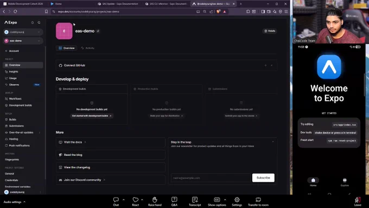This screenshot has width=369, height=208.
Task: Open meeting Settings gear
Action: coord(237,201)
